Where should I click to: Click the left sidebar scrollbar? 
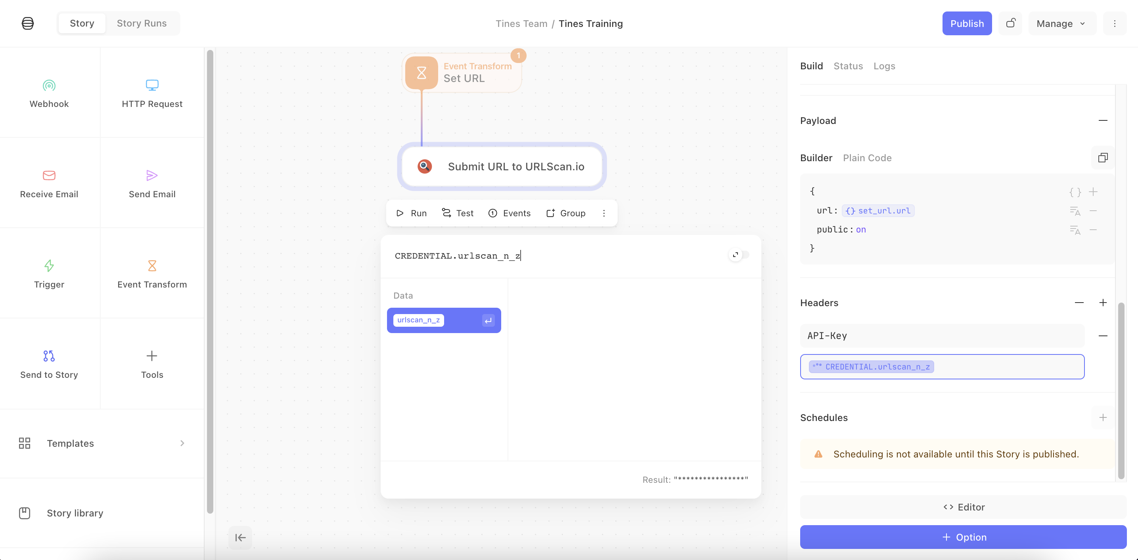coord(210,282)
